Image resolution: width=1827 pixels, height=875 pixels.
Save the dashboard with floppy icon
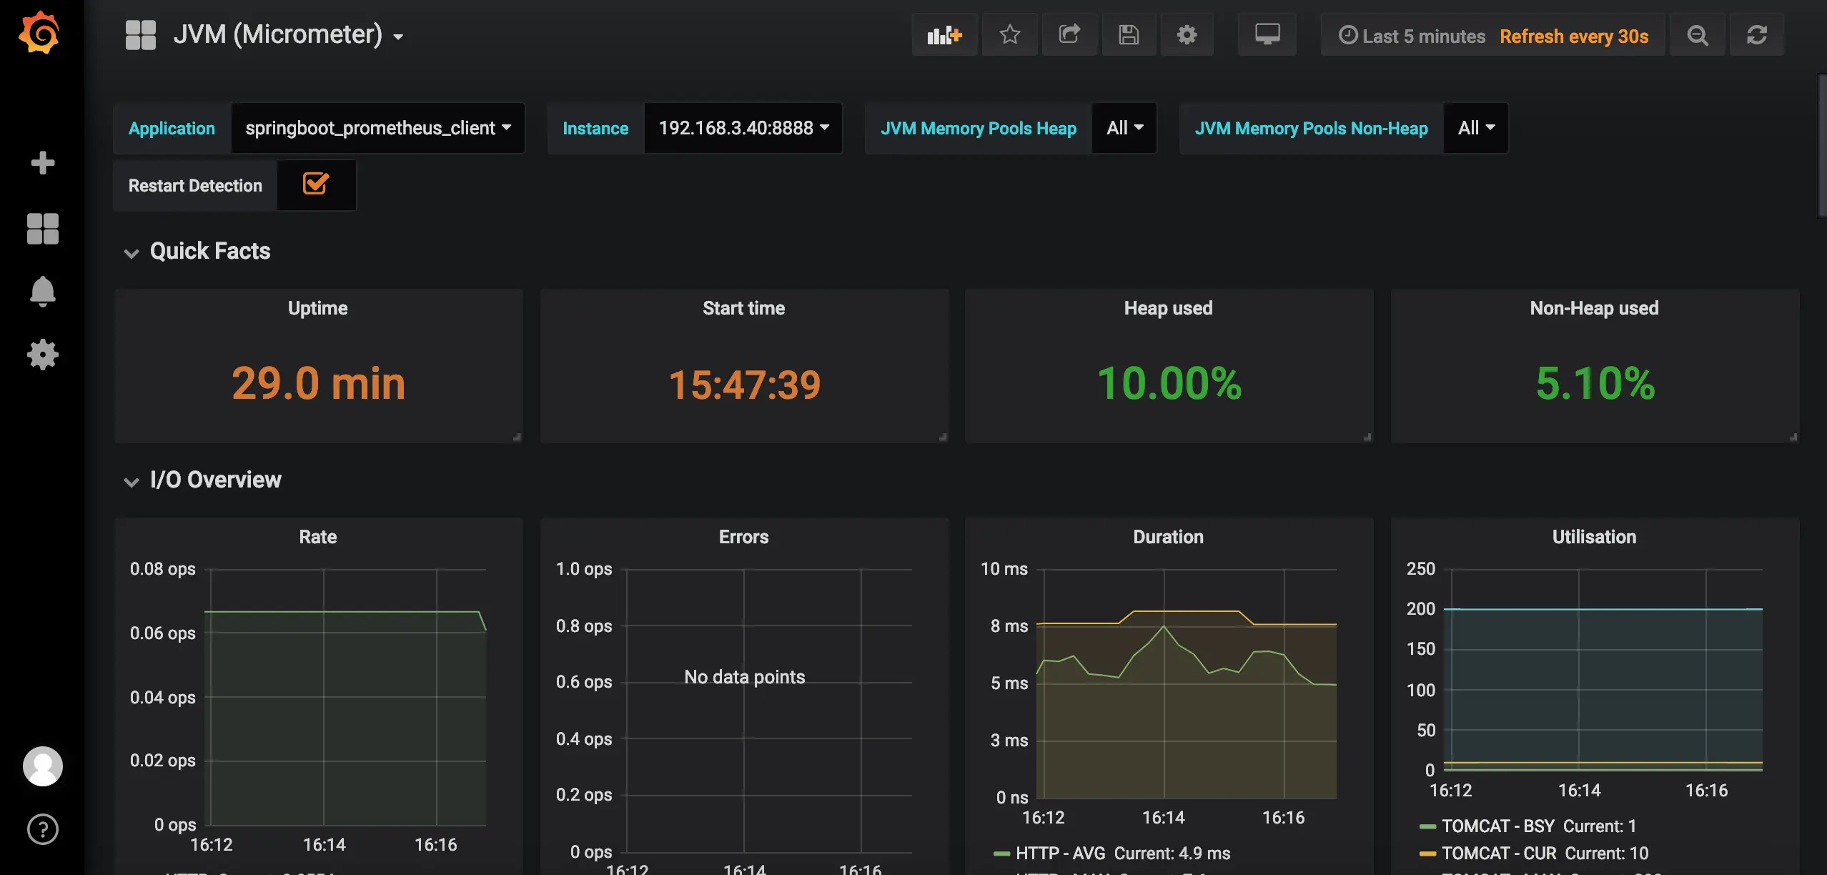[1129, 34]
